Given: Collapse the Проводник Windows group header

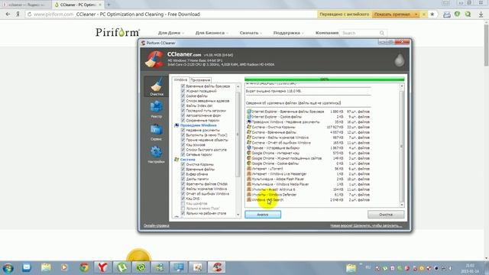Looking at the screenshot, I should [x=198, y=125].
